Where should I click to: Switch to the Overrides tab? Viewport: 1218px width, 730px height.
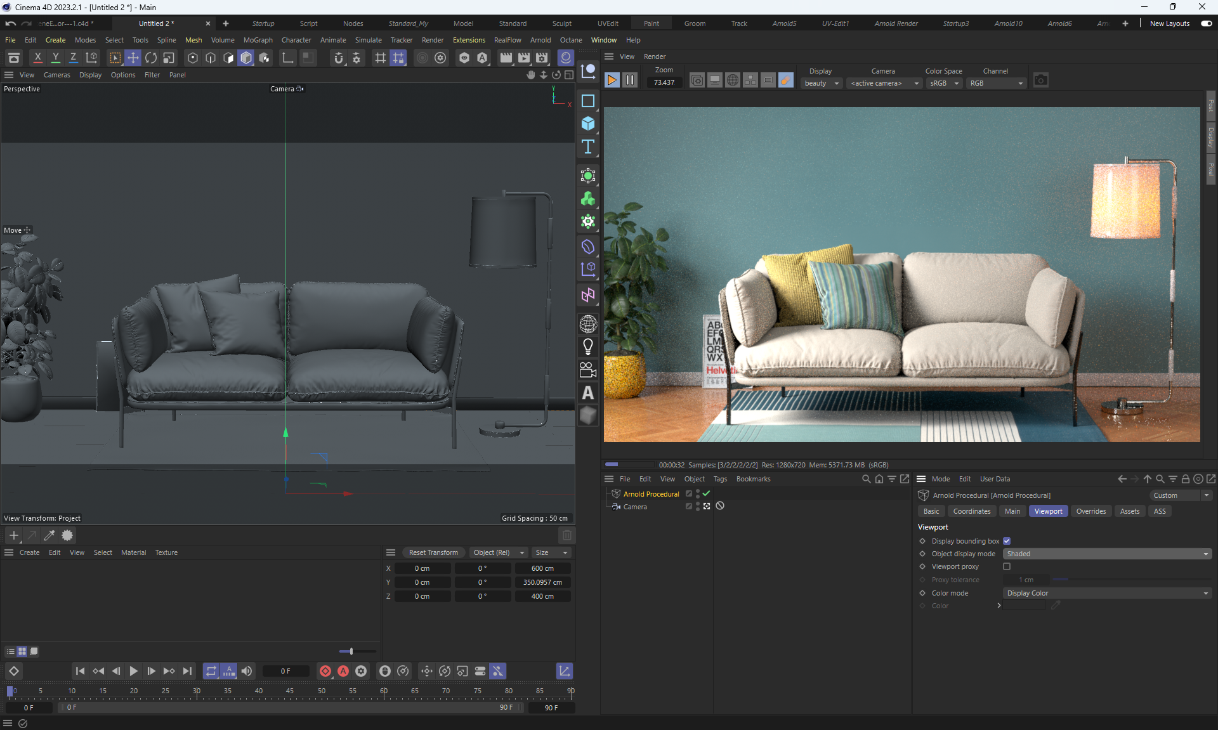[1090, 511]
